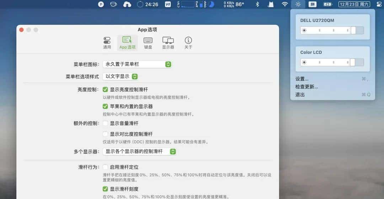Select the App选项 tab
Screen dimensions: 384x199
(x=127, y=43)
